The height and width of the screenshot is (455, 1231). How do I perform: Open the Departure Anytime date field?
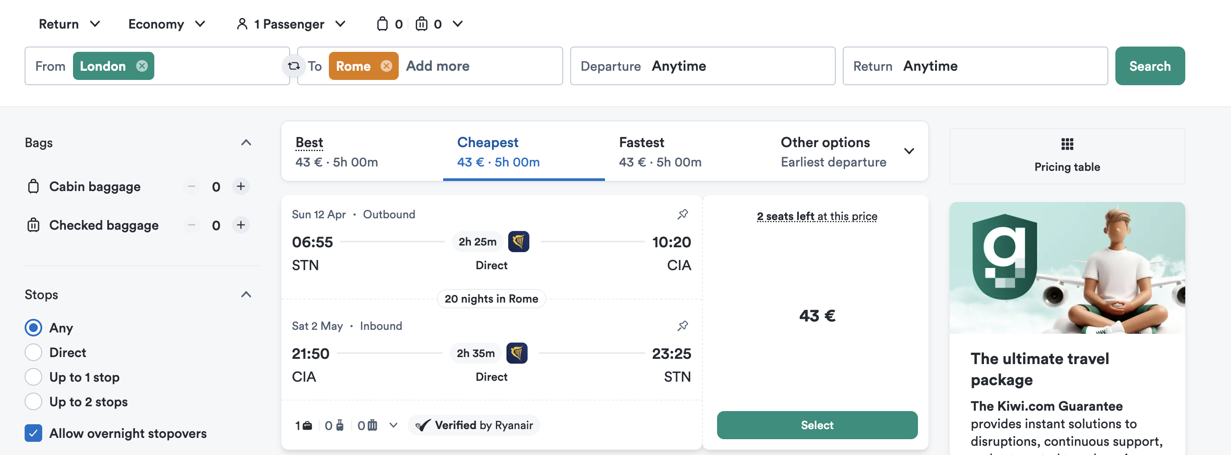coord(702,66)
